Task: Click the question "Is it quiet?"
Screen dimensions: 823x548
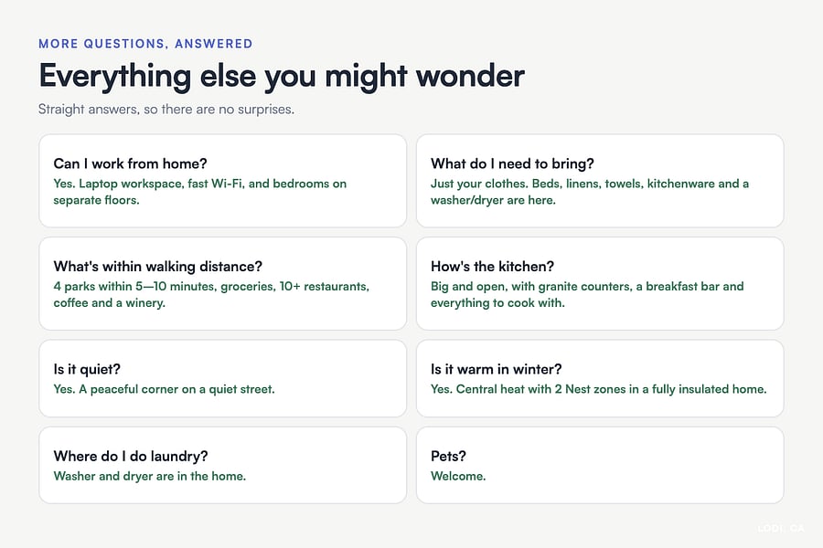Action: [87, 369]
